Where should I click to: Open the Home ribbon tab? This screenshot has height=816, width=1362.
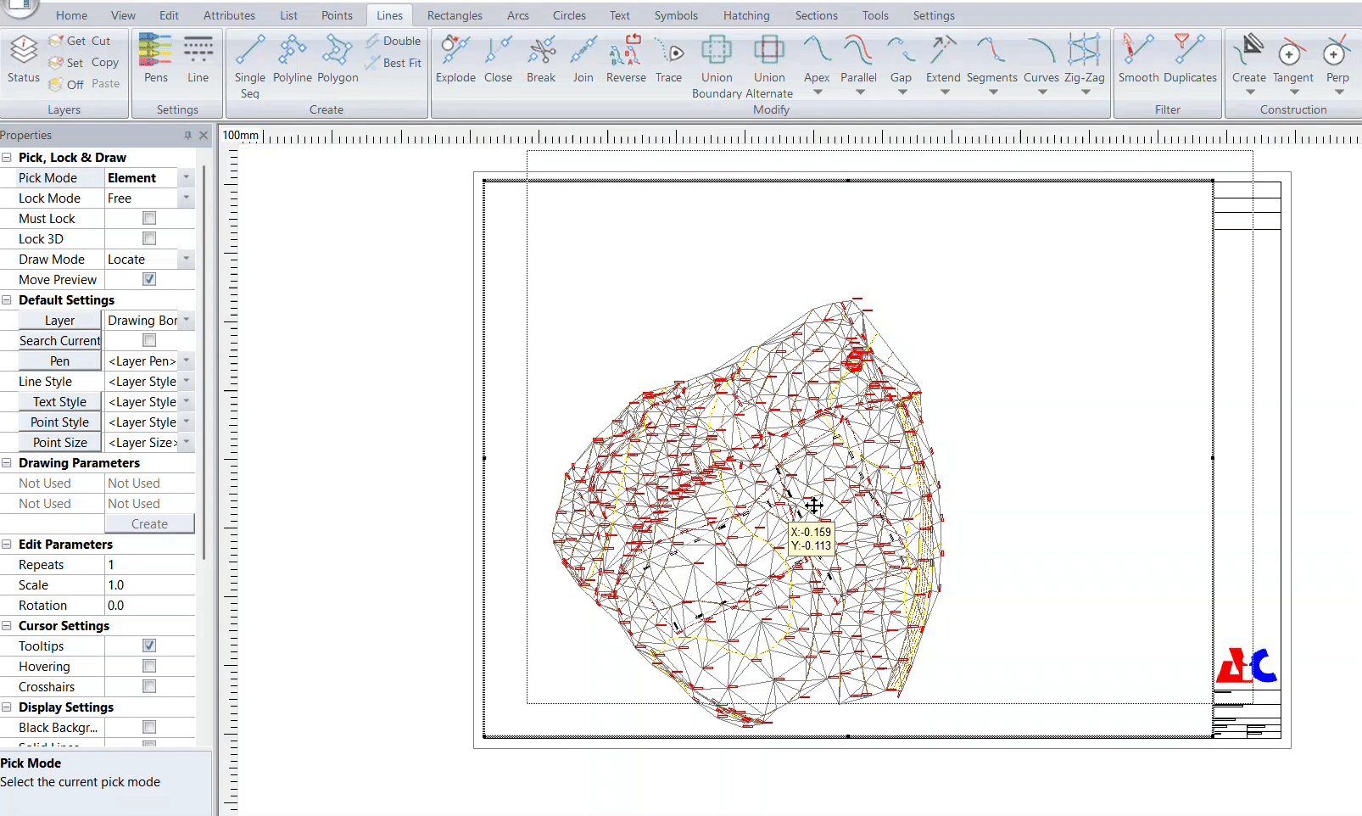coord(71,15)
